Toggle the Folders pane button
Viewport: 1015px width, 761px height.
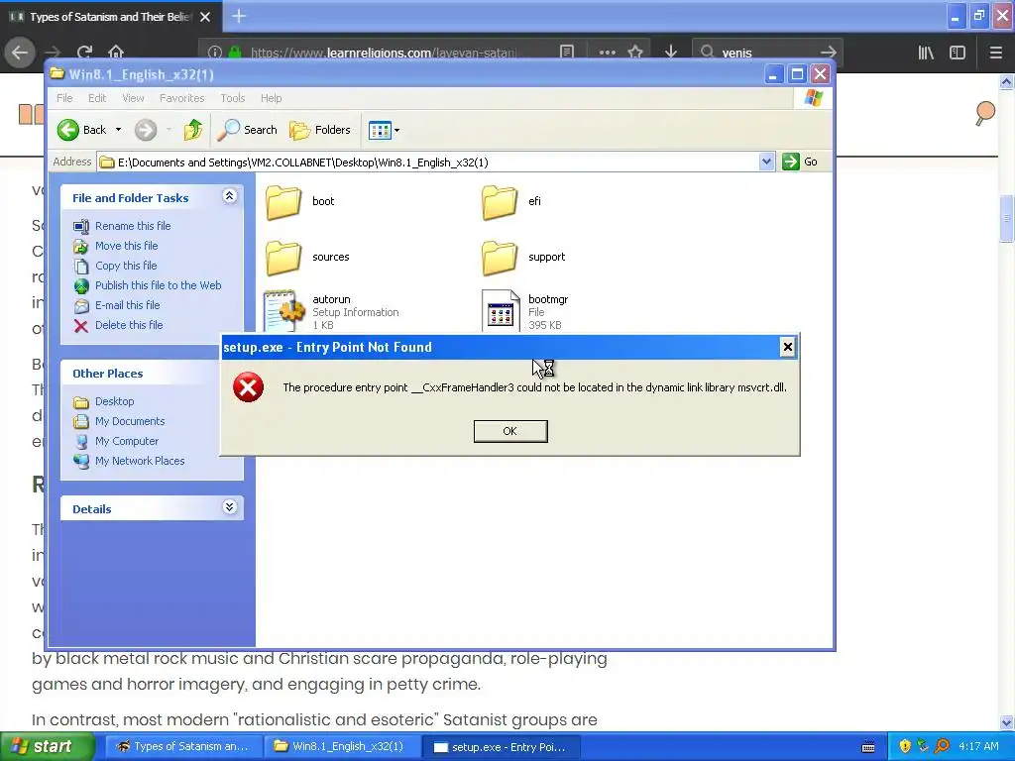click(x=320, y=130)
